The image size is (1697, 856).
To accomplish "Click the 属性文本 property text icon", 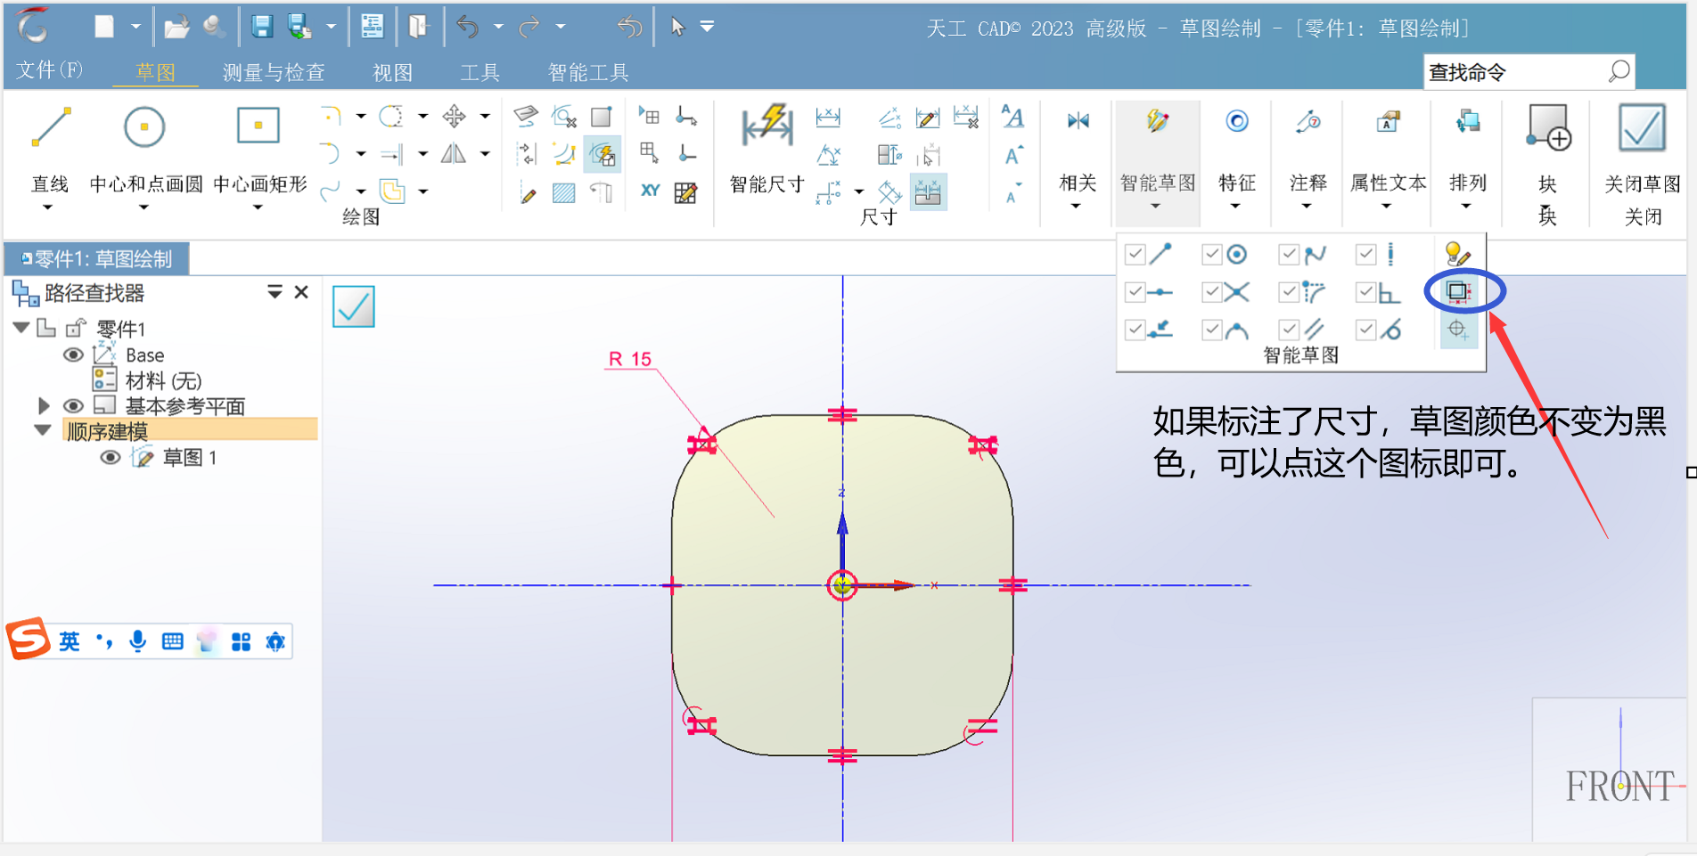I will click(x=1387, y=121).
